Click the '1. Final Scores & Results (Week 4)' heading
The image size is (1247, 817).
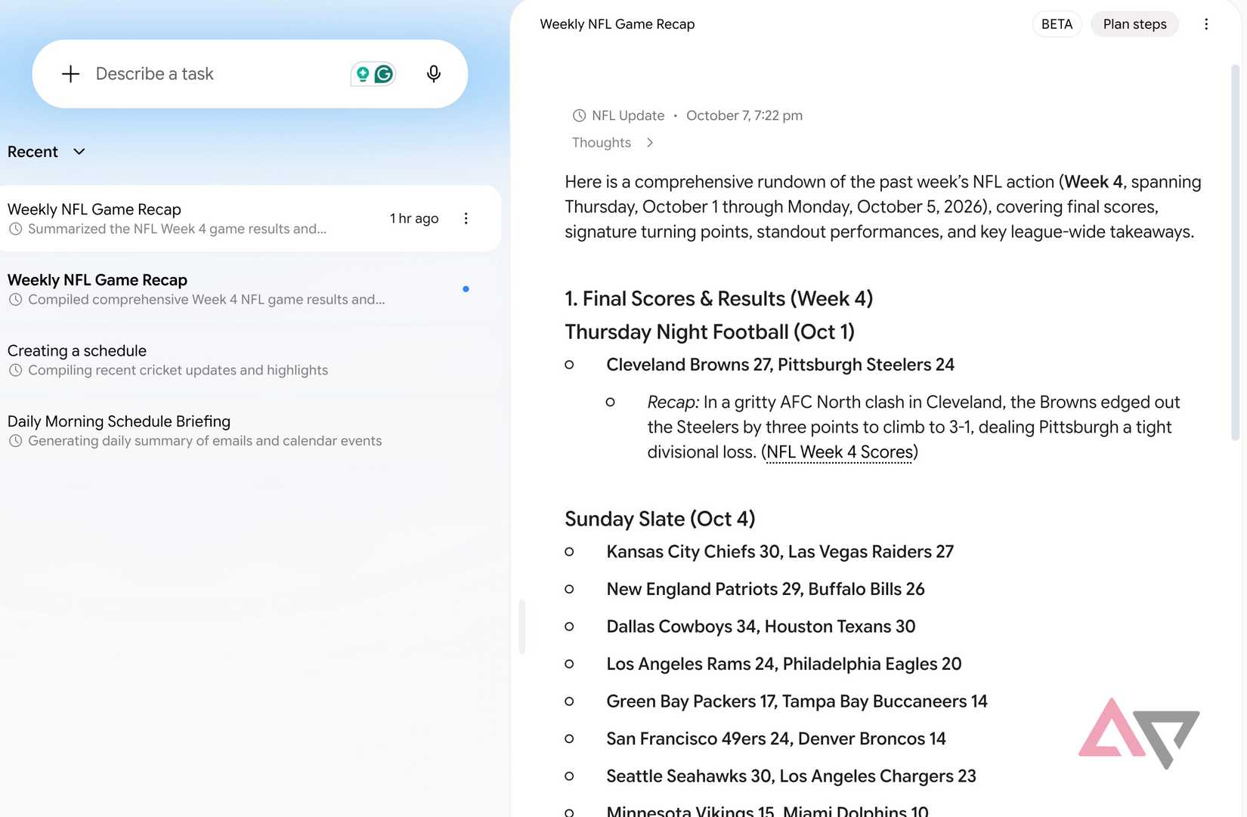[x=719, y=299]
